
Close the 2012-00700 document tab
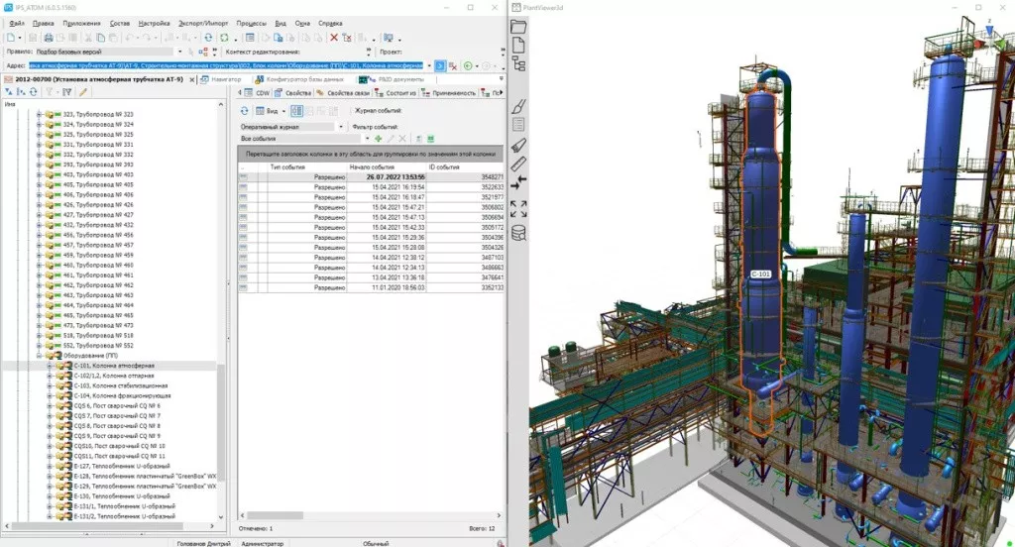191,79
